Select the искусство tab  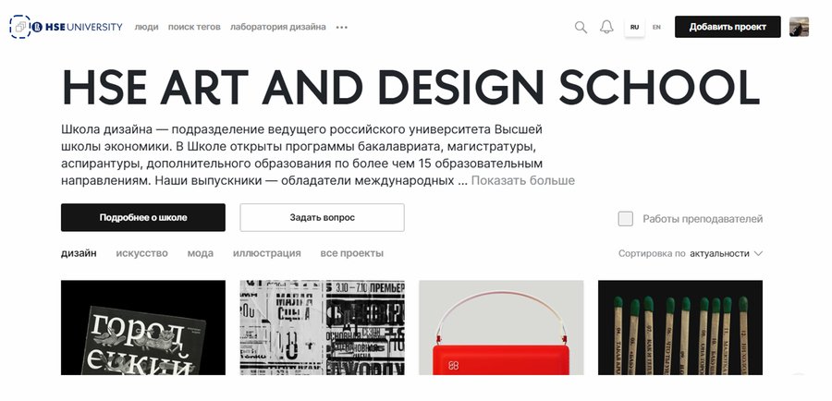click(141, 253)
